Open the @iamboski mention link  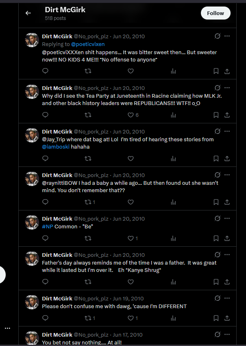56,147
